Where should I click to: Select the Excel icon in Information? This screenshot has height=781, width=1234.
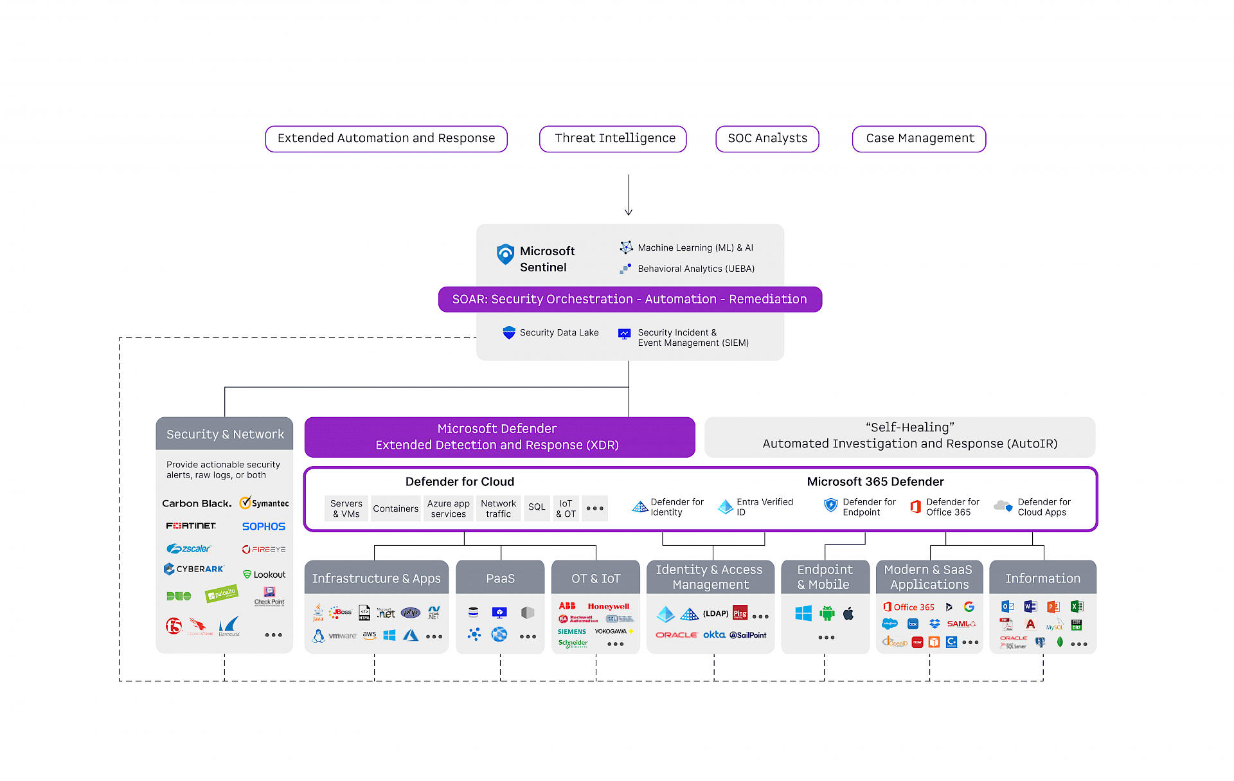coord(1077,606)
